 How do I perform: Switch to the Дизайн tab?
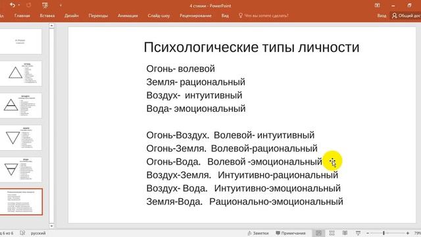[72, 16]
